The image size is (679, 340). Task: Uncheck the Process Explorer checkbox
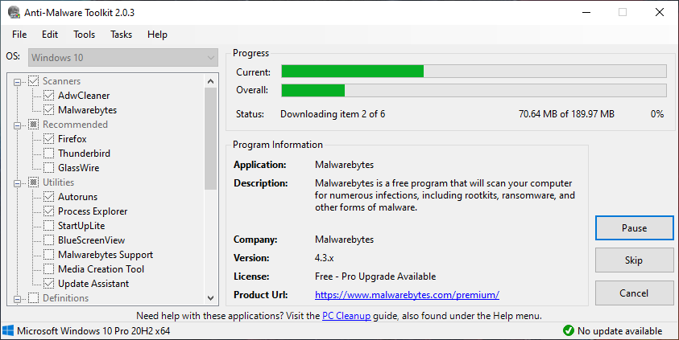click(x=49, y=211)
